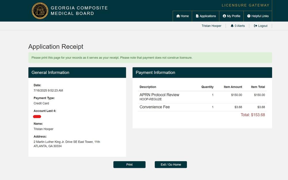Click the Applications document icon
288x180 pixels.
[197, 16]
